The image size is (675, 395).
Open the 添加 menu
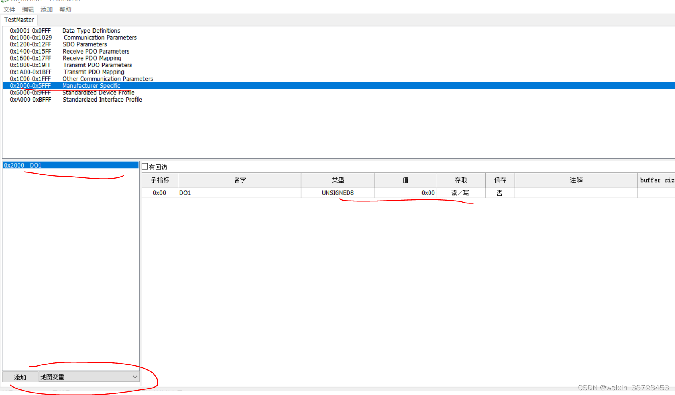pos(46,9)
